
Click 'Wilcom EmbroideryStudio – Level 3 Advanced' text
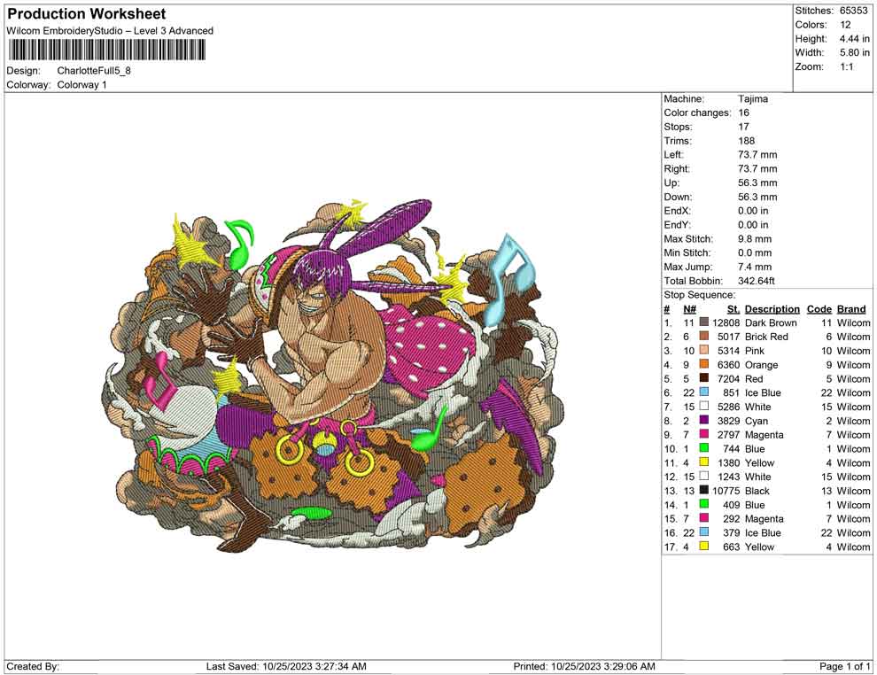pos(110,31)
